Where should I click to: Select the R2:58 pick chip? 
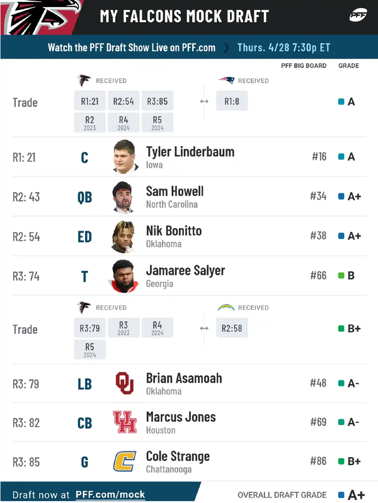click(x=232, y=328)
